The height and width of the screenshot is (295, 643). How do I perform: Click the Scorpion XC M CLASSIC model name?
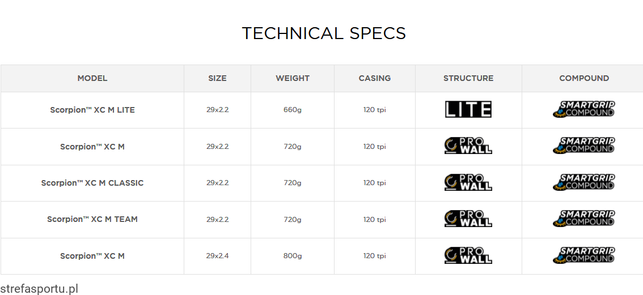pos(92,183)
